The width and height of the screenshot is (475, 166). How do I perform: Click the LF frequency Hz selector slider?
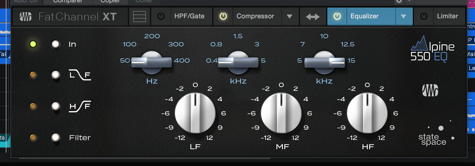click(x=151, y=62)
